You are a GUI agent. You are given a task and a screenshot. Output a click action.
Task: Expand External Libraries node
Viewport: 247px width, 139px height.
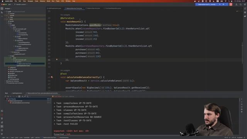pyautogui.click(x=5, y=81)
